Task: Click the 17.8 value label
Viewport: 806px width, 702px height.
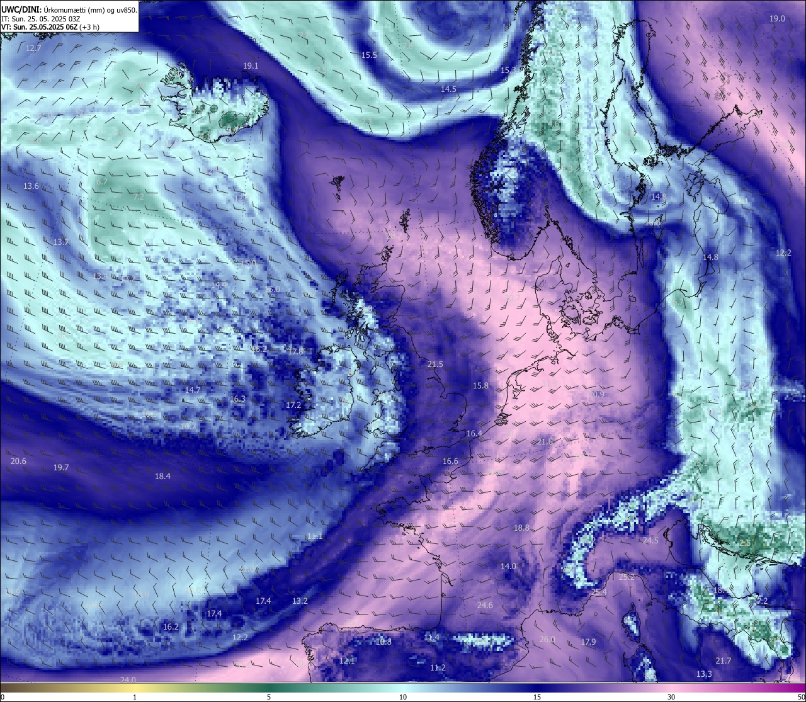Action: (x=295, y=351)
